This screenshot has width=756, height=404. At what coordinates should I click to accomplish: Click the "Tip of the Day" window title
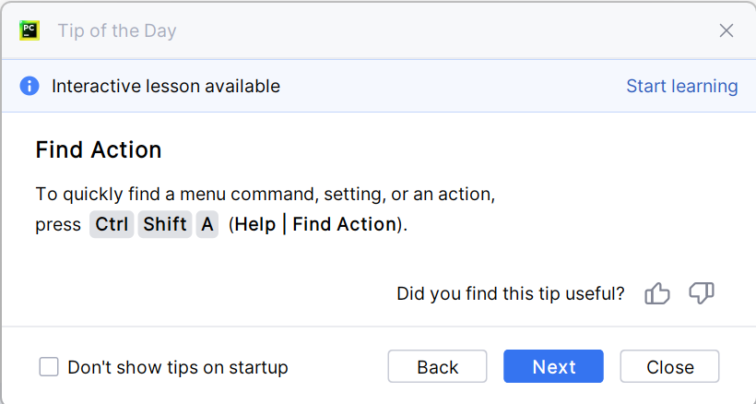(x=117, y=30)
